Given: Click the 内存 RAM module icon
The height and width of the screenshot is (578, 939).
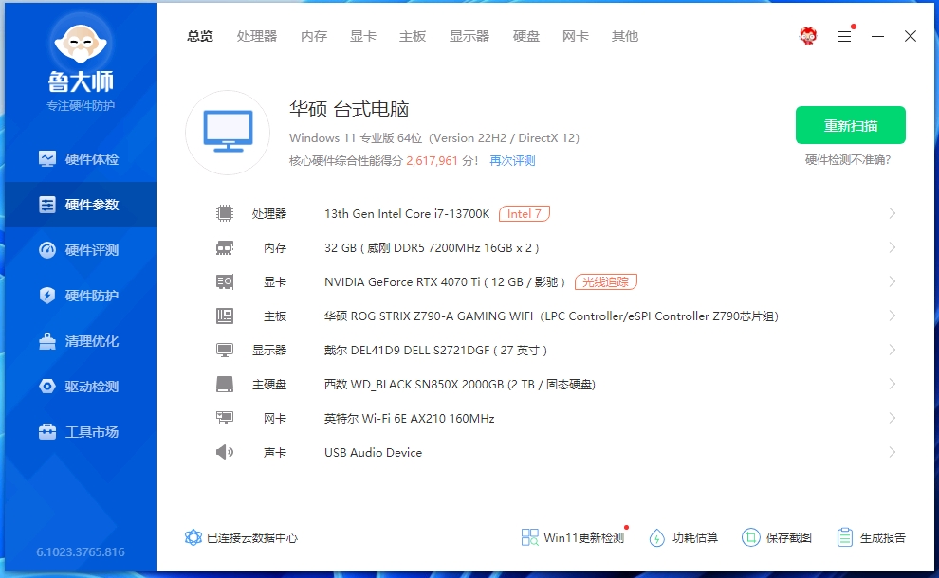Looking at the screenshot, I should click(x=225, y=247).
